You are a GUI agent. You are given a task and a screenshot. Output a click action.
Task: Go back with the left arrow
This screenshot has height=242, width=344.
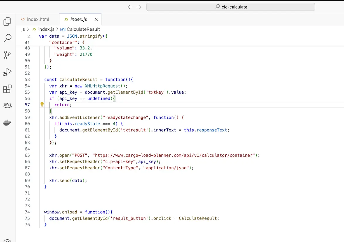(130, 7)
